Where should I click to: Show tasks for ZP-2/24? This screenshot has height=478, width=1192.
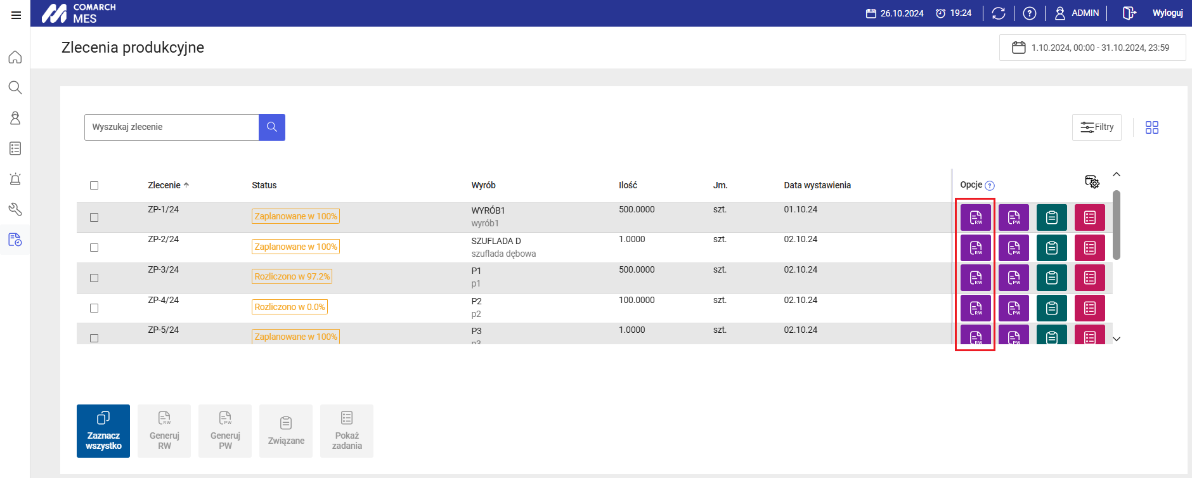1090,248
